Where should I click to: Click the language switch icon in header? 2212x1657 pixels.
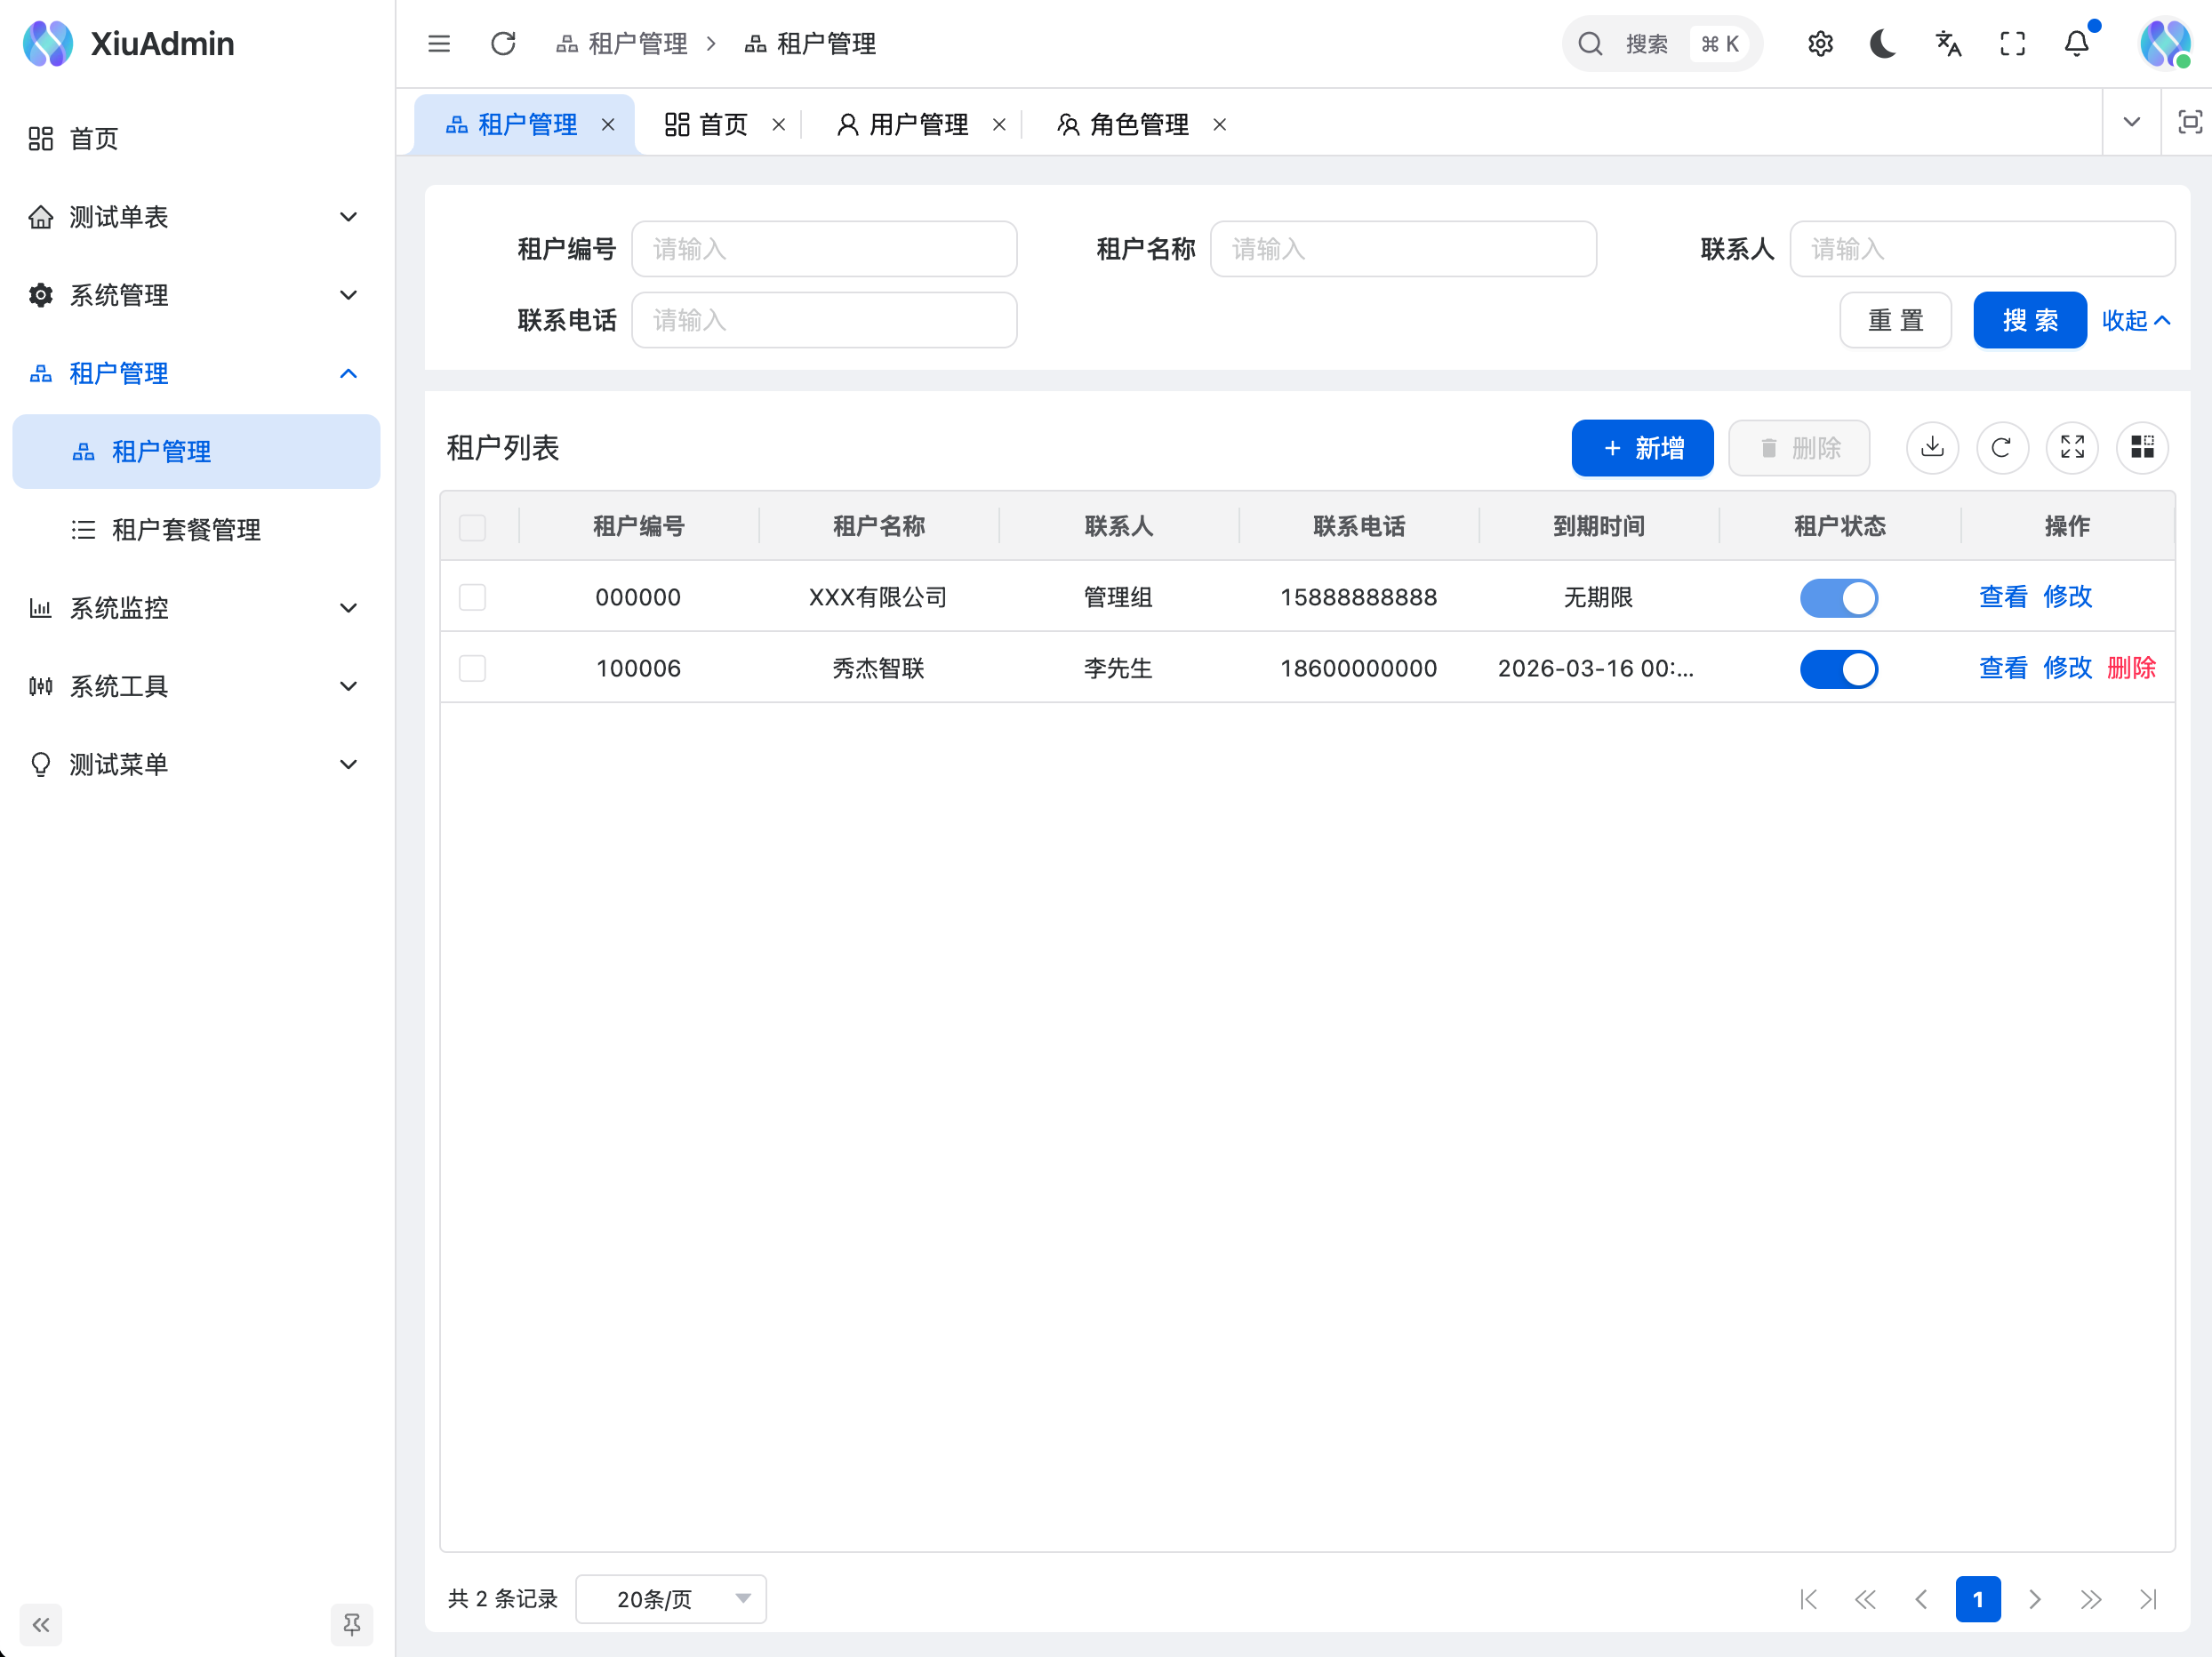(1947, 43)
